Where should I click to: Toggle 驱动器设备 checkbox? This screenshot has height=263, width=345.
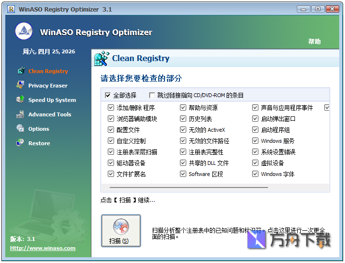[x=111, y=163]
